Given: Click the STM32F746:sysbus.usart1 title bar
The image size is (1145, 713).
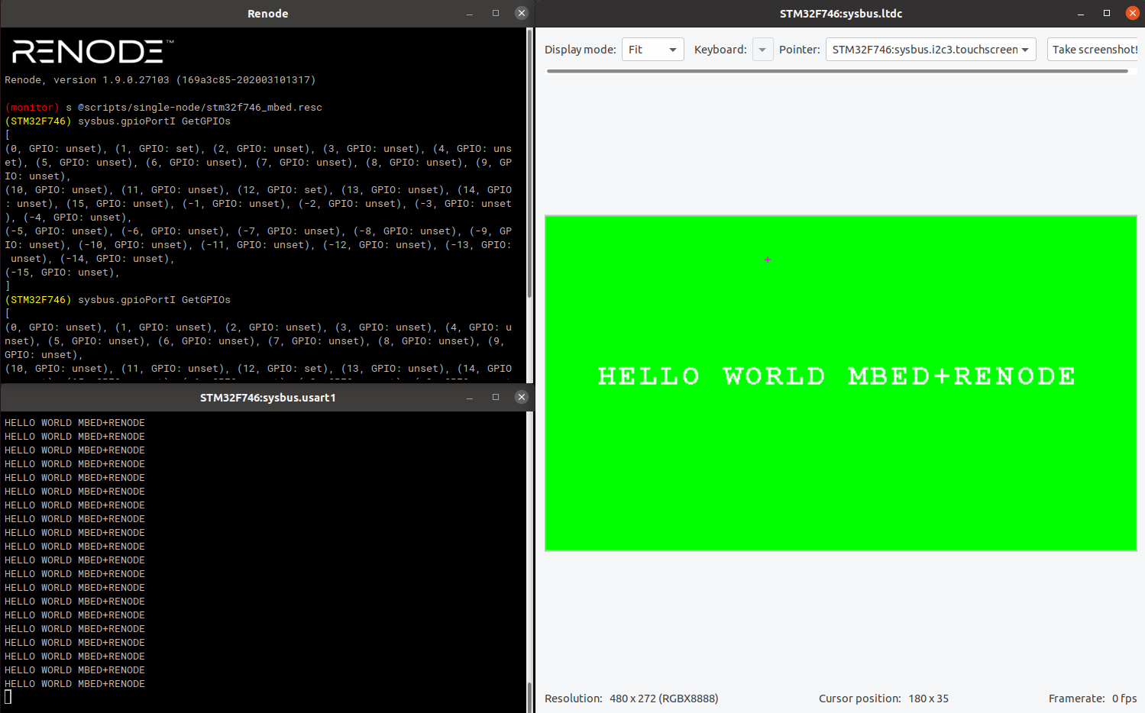Looking at the screenshot, I should [267, 398].
